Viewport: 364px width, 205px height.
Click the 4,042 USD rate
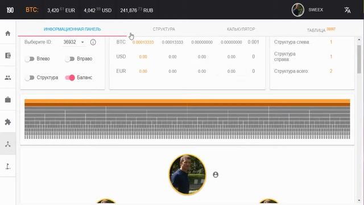click(x=97, y=10)
